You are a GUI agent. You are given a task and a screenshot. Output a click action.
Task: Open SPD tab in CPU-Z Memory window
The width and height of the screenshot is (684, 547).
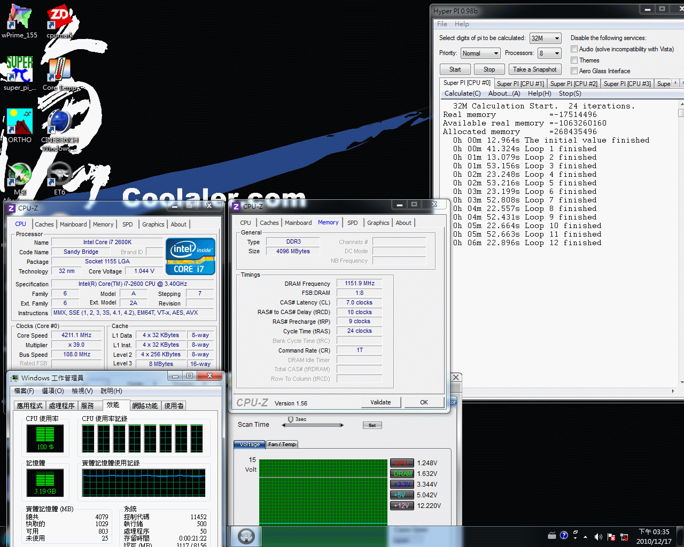[352, 223]
